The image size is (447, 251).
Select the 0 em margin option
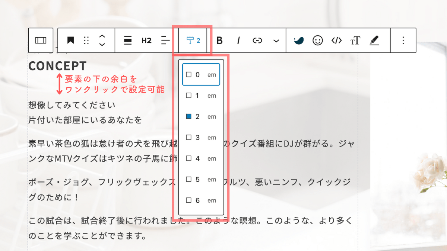(201, 74)
